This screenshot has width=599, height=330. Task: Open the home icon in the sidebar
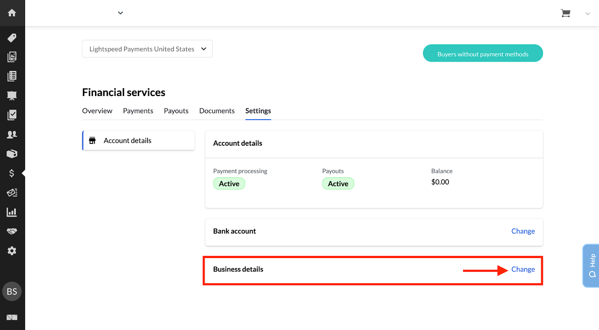[12, 13]
